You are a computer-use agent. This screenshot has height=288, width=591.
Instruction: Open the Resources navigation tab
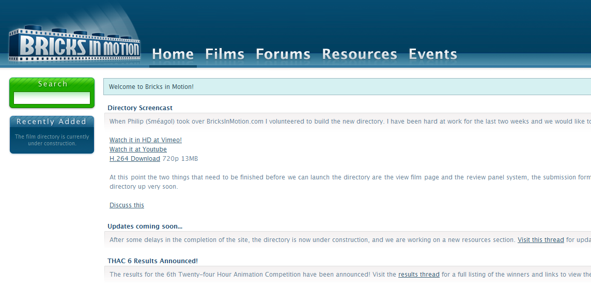(360, 54)
